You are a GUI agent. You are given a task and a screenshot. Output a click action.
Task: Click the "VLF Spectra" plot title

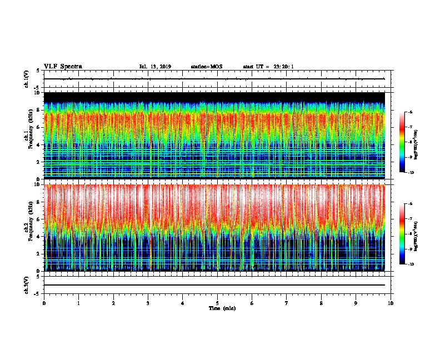[x=63, y=67]
